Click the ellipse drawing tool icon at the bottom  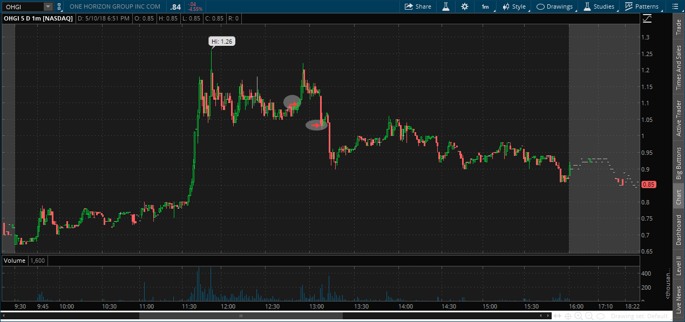pos(601,316)
